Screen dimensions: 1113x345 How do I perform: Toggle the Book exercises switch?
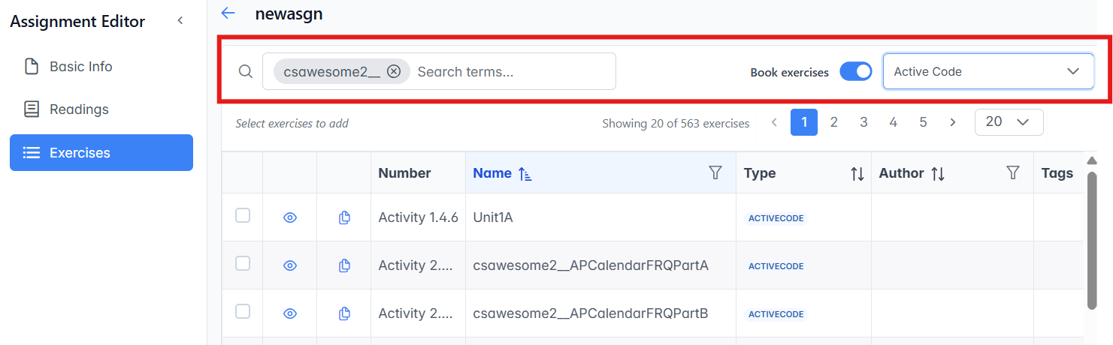[x=855, y=72]
